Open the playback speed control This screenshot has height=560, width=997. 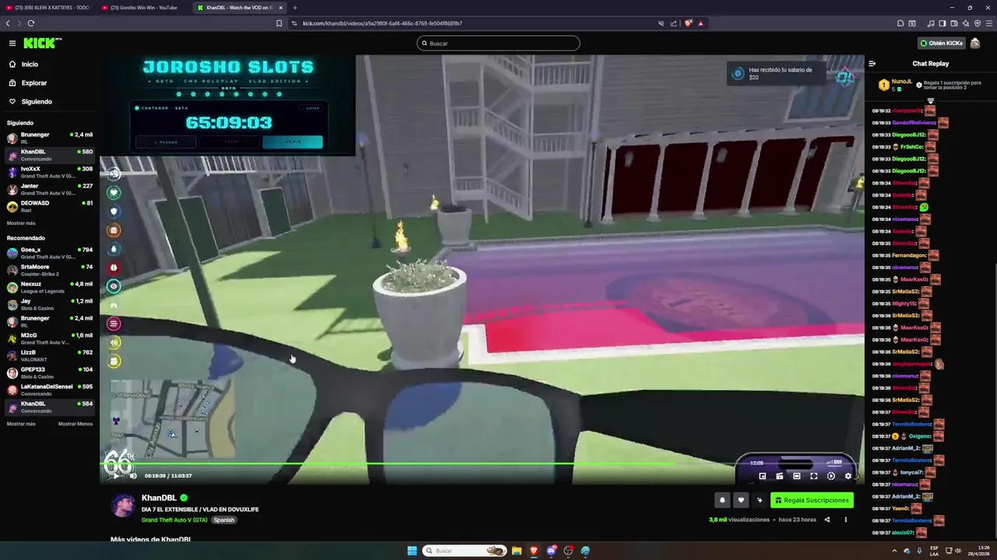(x=831, y=476)
